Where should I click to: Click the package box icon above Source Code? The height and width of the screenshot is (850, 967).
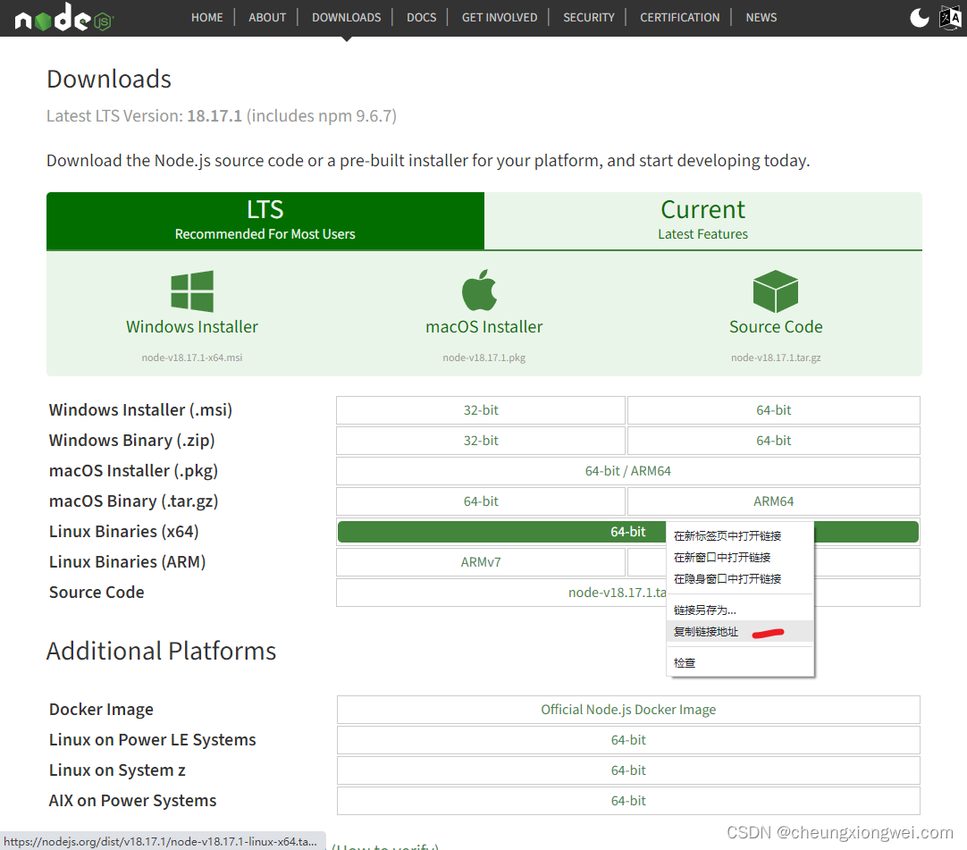coord(775,290)
